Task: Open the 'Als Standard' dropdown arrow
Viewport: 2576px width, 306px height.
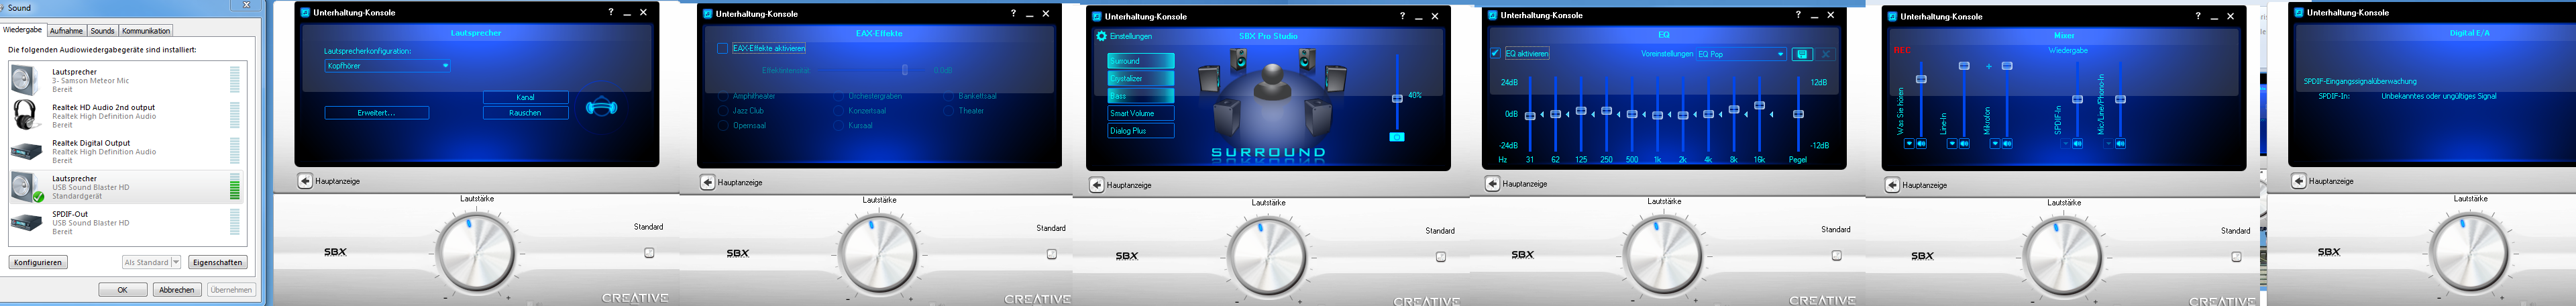Action: (176, 263)
